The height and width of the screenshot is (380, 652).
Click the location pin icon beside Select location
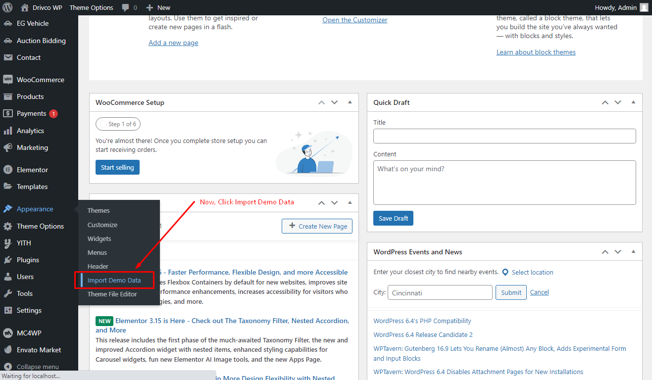point(505,272)
